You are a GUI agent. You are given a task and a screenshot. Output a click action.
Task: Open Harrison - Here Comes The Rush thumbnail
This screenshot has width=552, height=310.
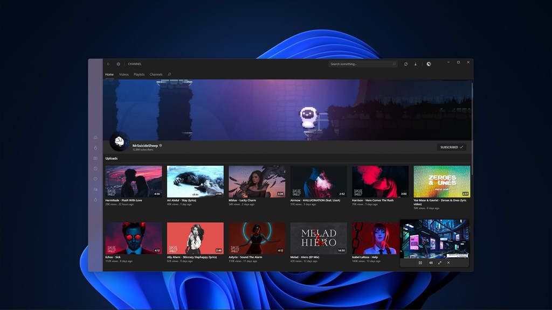[380, 181]
